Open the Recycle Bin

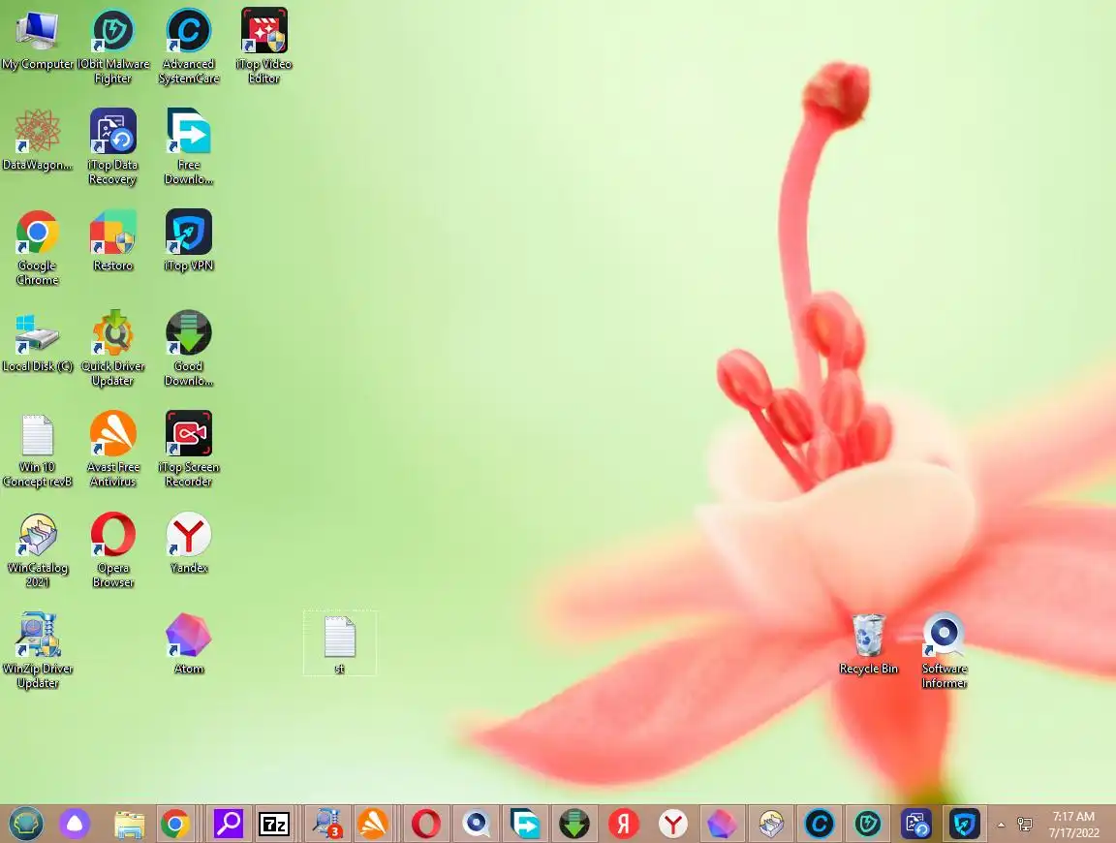click(x=868, y=645)
